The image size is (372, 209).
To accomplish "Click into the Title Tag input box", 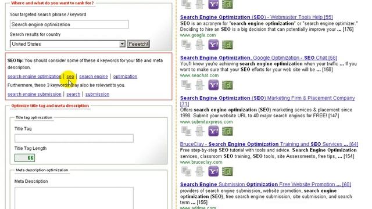I will pyautogui.click(x=74, y=138).
